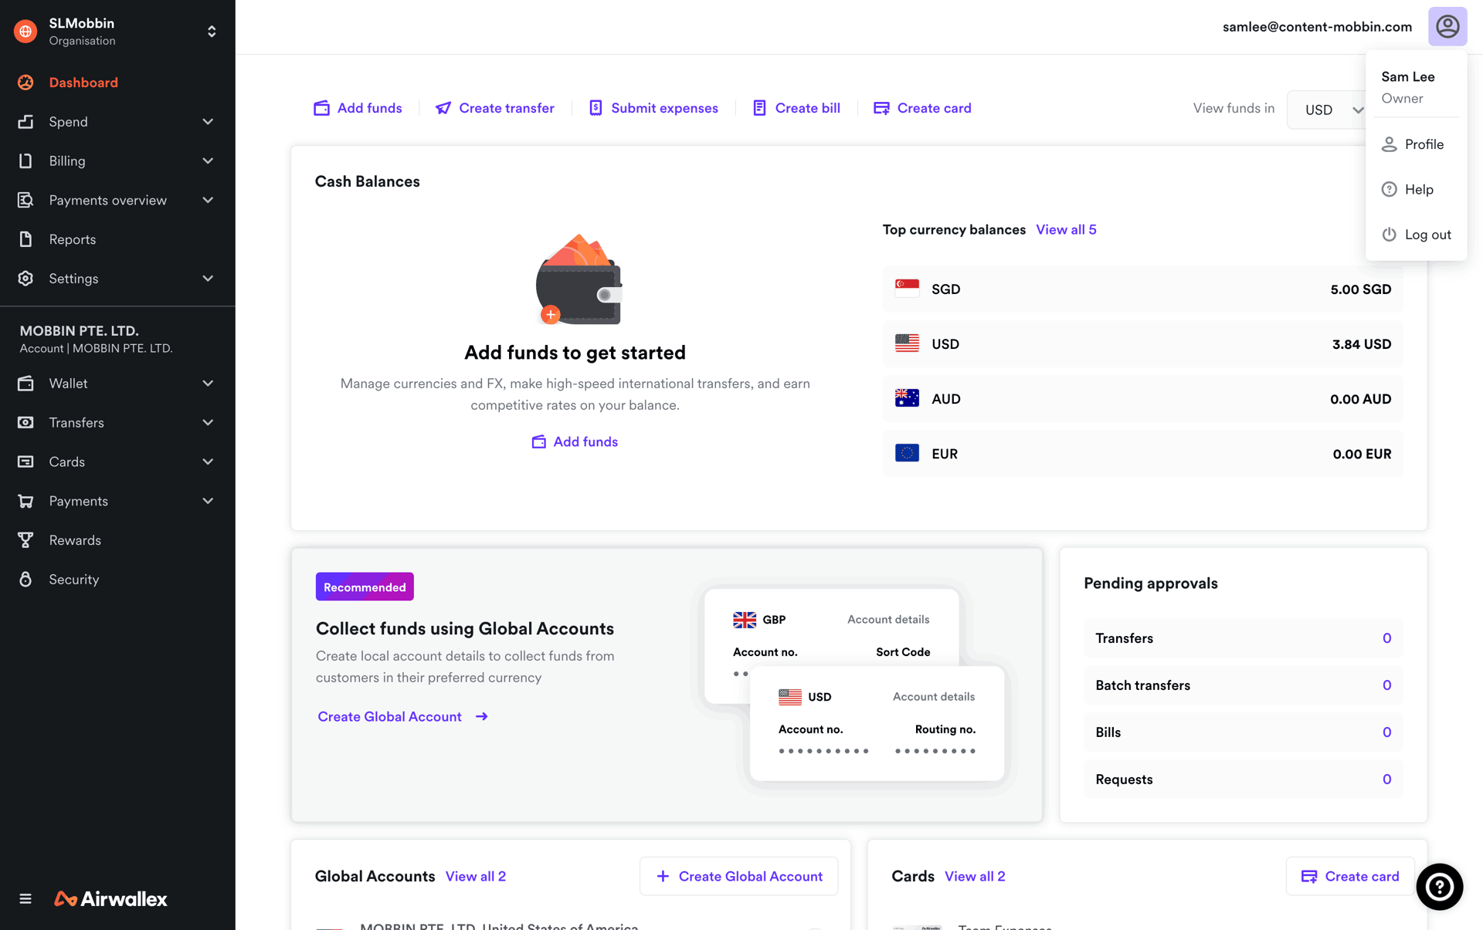Select Log out in user menu
Viewport: 1483px width, 930px height.
pyautogui.click(x=1416, y=235)
